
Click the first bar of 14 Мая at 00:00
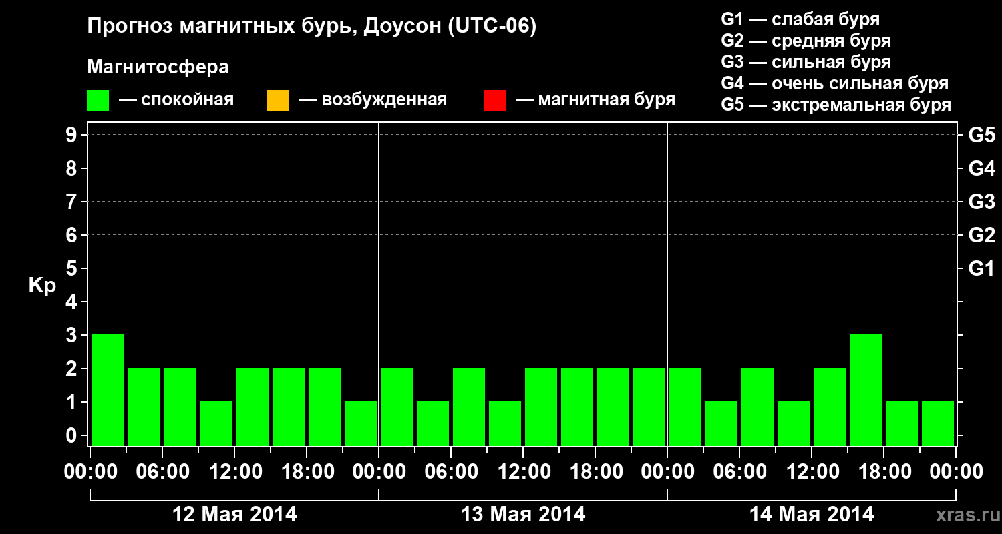685,407
